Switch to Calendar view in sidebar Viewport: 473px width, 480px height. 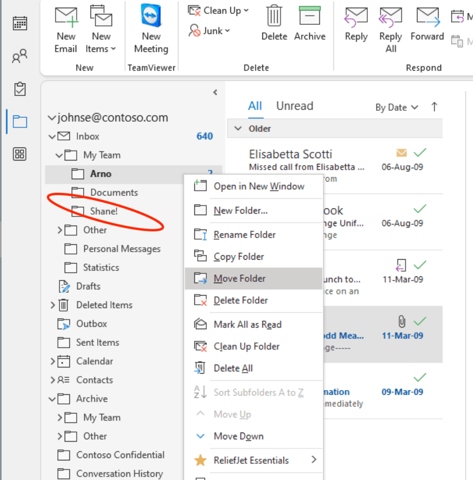coord(20,23)
